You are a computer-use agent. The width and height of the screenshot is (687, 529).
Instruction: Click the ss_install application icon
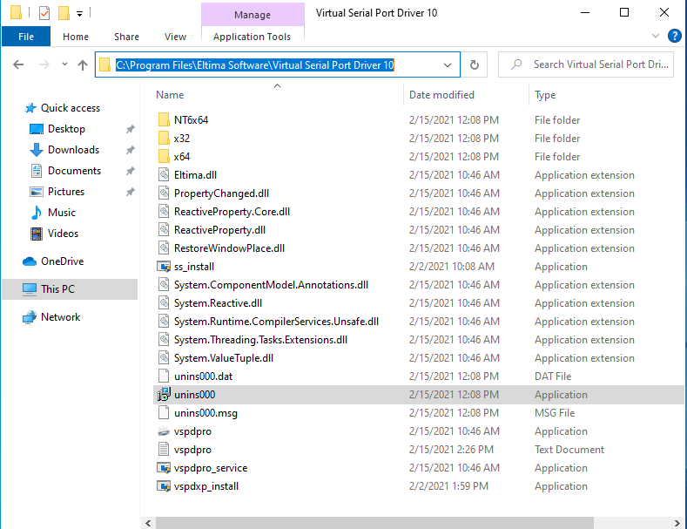point(164,267)
